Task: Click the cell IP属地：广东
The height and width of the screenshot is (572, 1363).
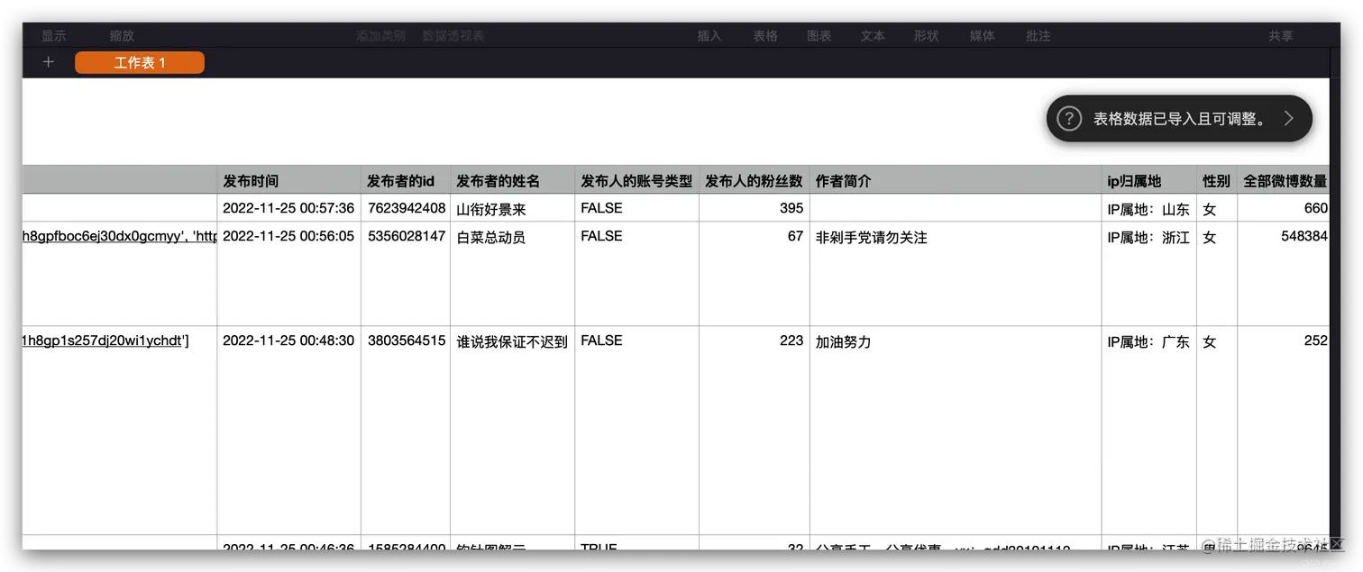Action: click(x=1149, y=431)
